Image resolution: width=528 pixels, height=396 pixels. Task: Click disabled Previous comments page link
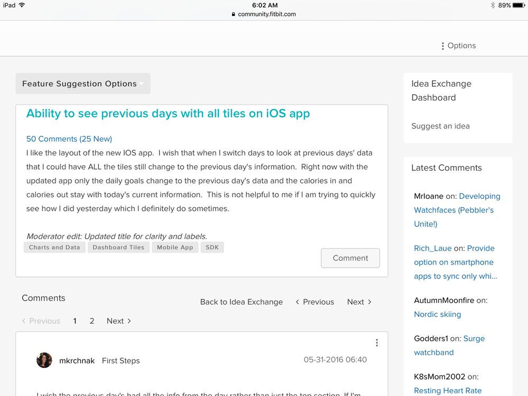41,321
